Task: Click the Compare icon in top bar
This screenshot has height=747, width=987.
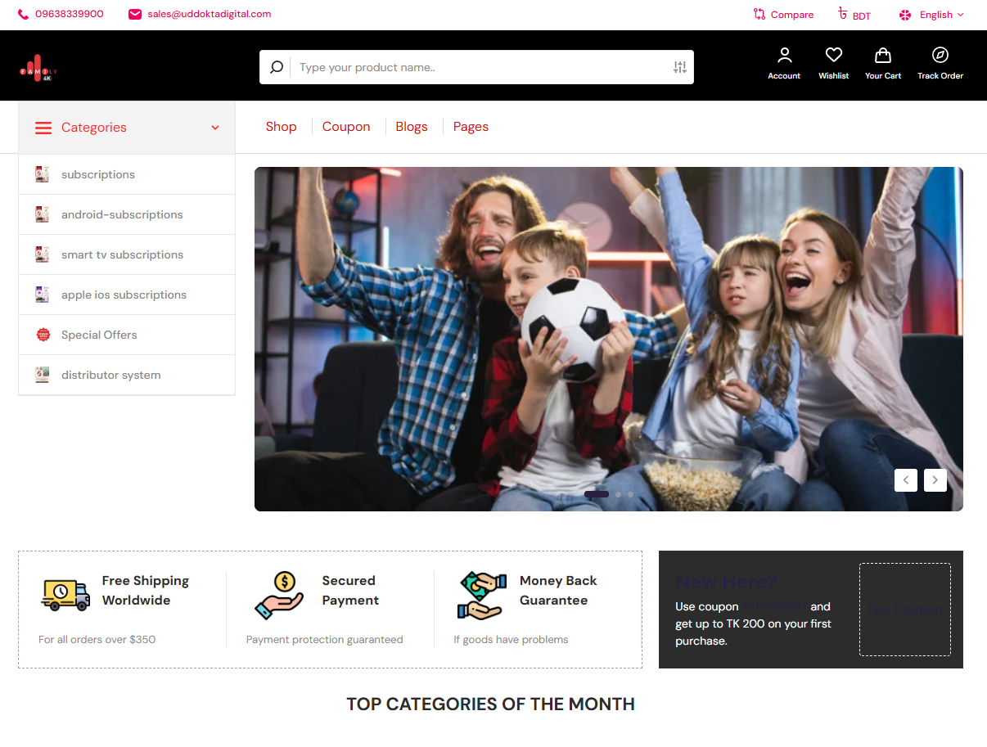Action: pyautogui.click(x=759, y=14)
